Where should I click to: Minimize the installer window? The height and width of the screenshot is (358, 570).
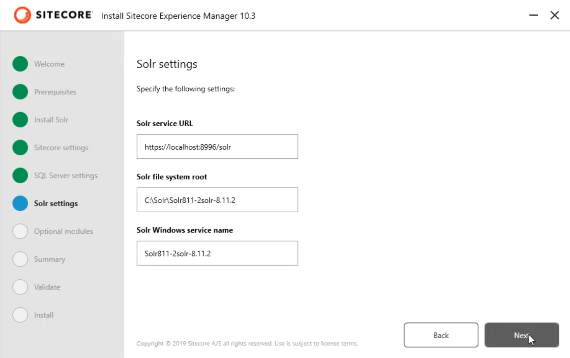(x=534, y=15)
